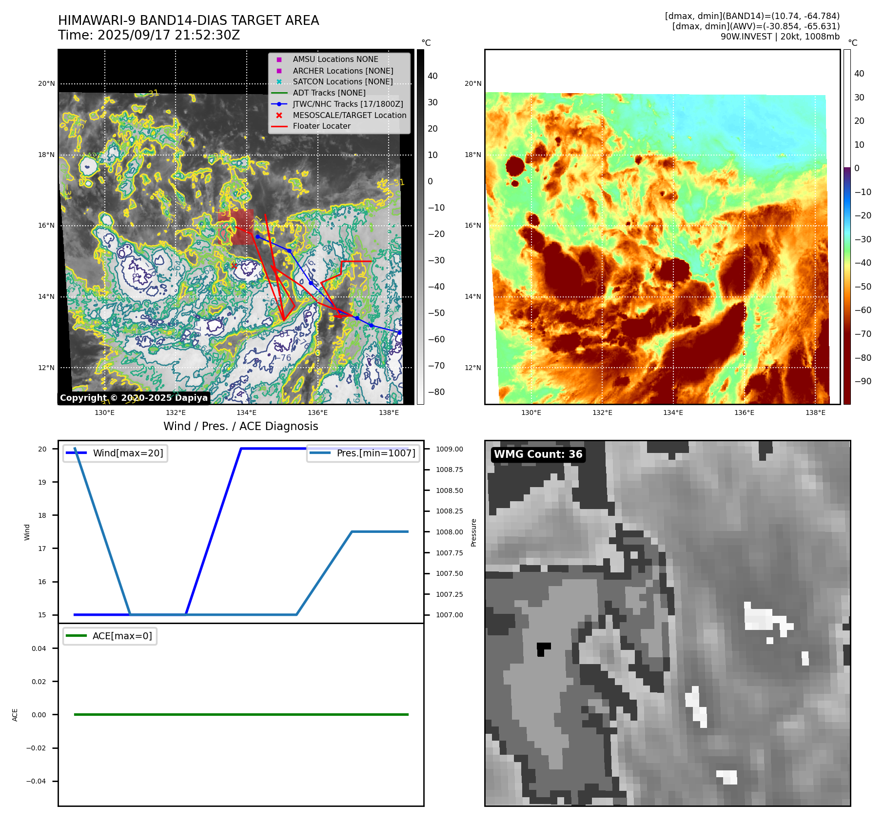Click the -76 contour label on the BAND14 map
This screenshot has height=824, width=884.
[283, 358]
